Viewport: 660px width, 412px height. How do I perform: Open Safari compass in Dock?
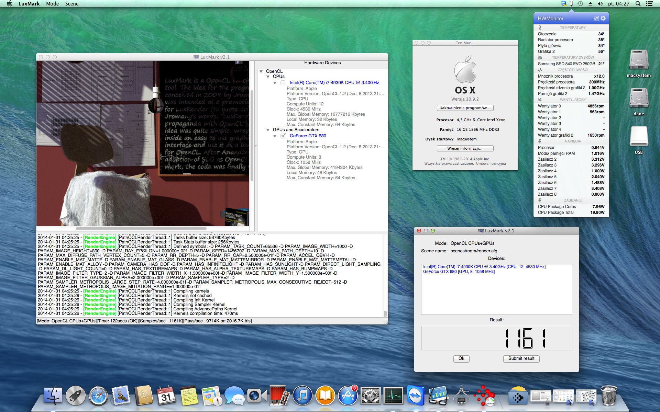click(98, 396)
